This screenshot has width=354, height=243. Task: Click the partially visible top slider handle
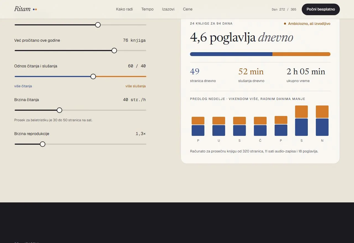pyautogui.click(x=98, y=25)
